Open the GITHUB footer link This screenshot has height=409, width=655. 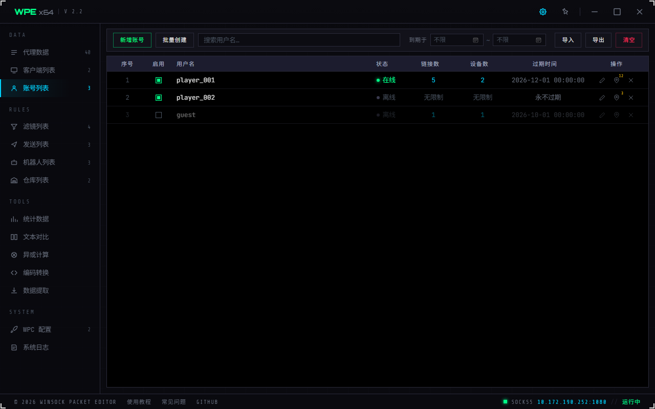pos(207,402)
